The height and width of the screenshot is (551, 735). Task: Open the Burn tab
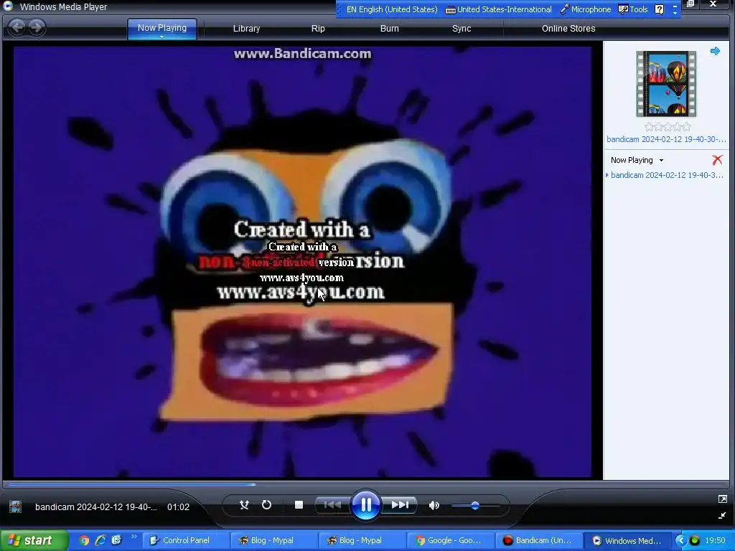tap(389, 29)
